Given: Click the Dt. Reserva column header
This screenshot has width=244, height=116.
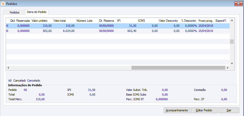Looking at the screenshot, I should (107, 21).
